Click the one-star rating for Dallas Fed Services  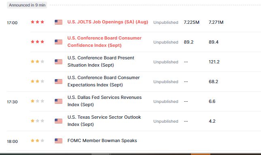point(37,101)
